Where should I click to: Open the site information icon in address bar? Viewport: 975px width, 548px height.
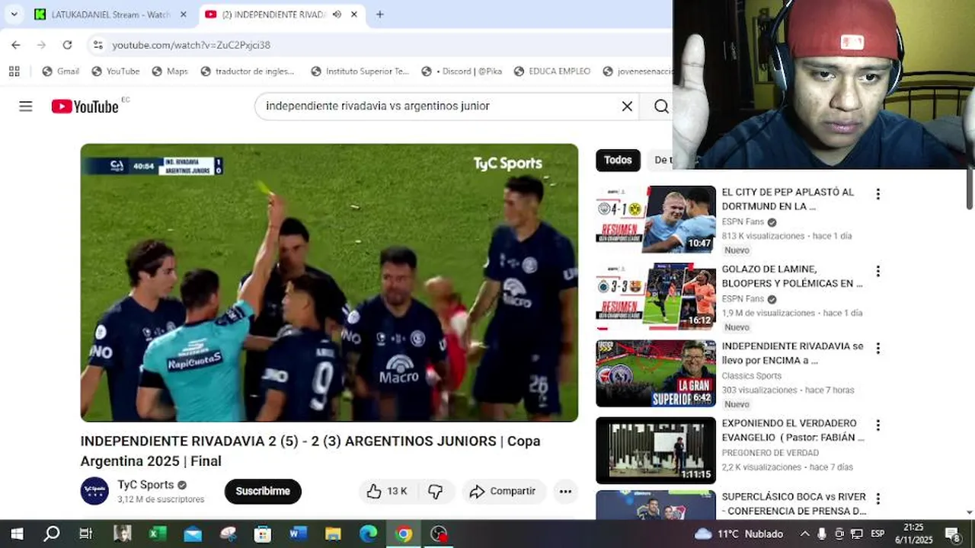[x=97, y=45]
